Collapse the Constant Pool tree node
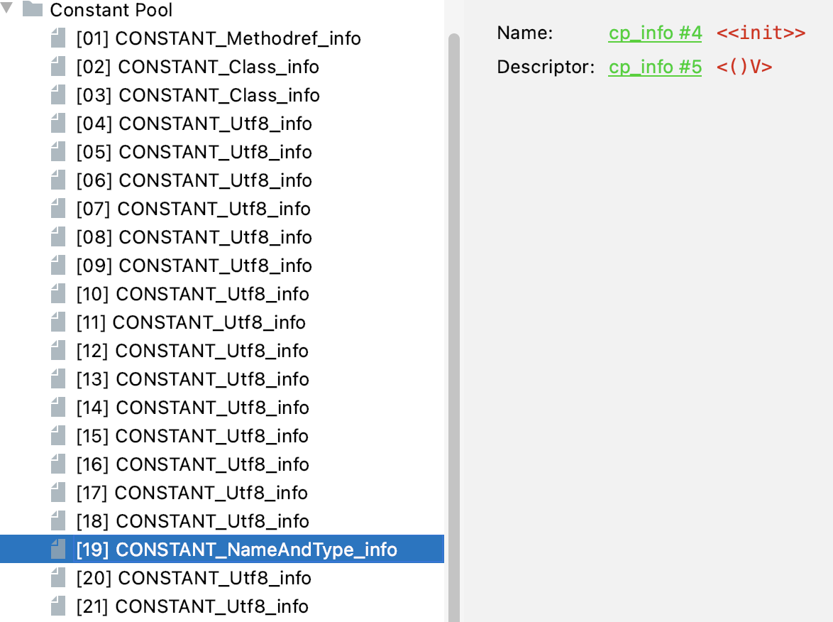Viewport: 833px width, 622px height. 8,10
